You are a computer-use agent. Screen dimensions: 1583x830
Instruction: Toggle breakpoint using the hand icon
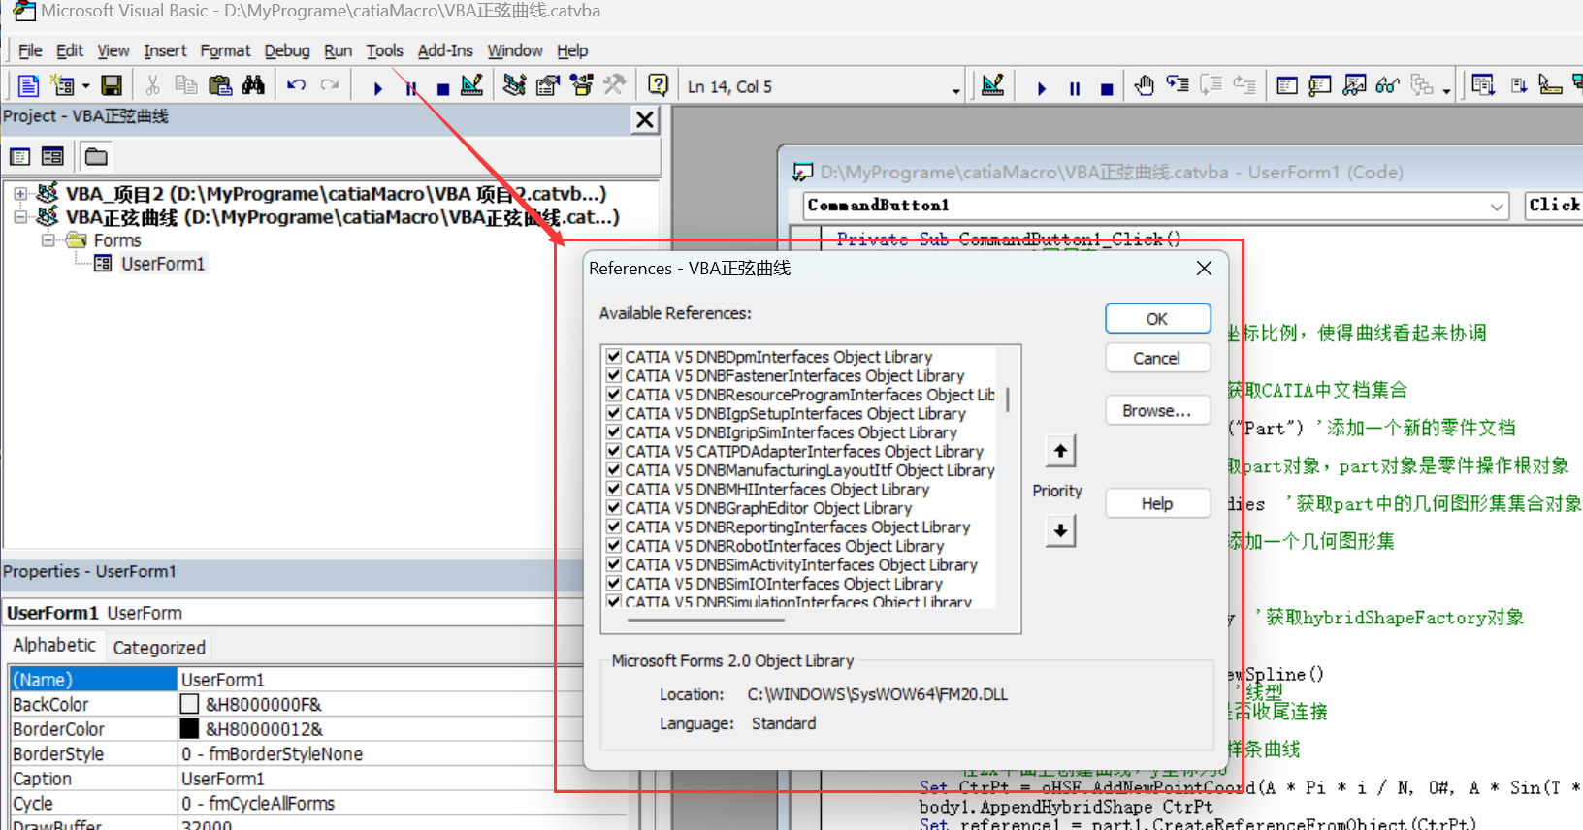click(1145, 86)
